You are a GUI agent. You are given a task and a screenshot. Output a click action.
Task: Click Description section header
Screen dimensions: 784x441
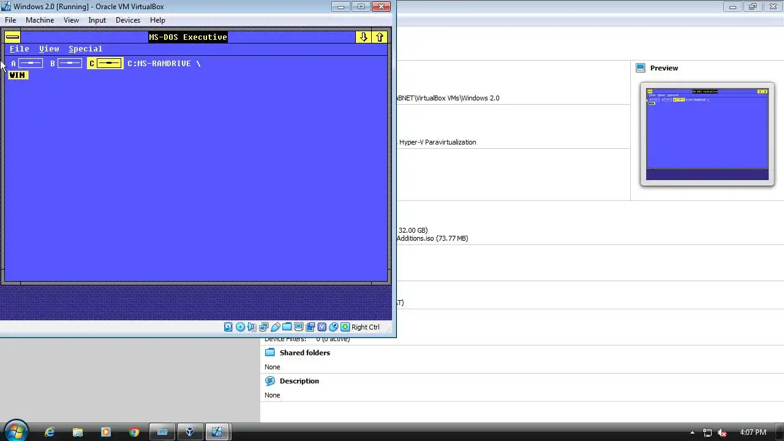pyautogui.click(x=300, y=381)
